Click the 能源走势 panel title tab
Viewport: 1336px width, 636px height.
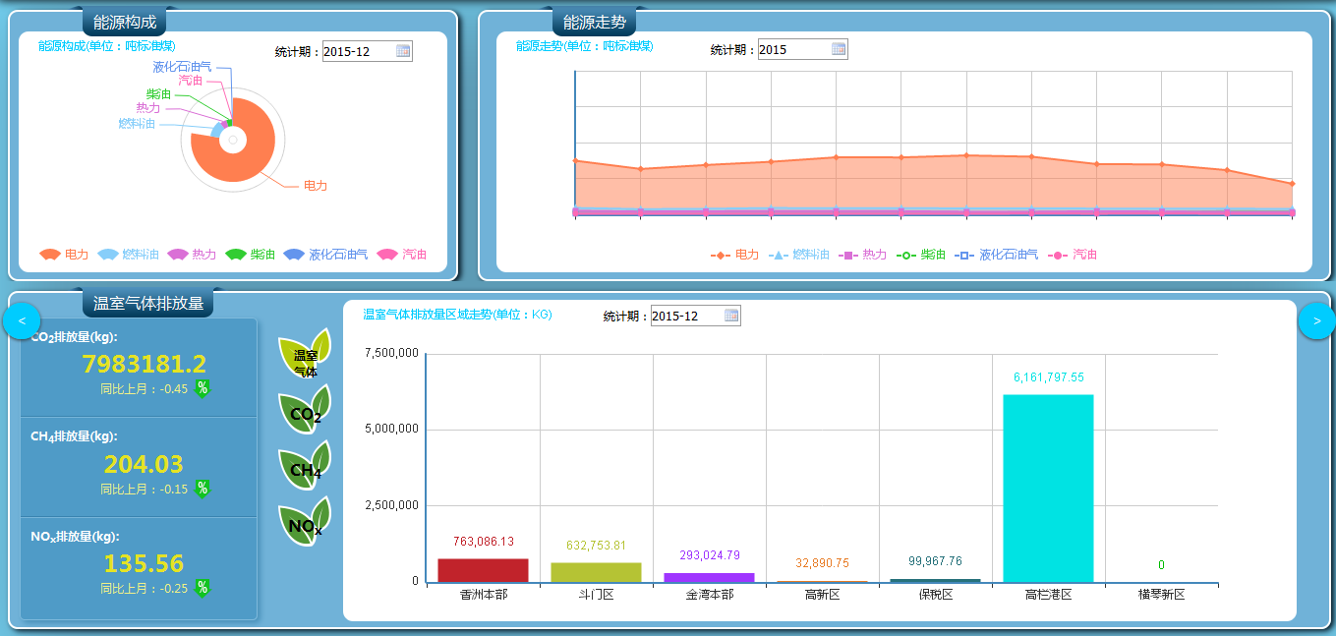[x=594, y=22]
